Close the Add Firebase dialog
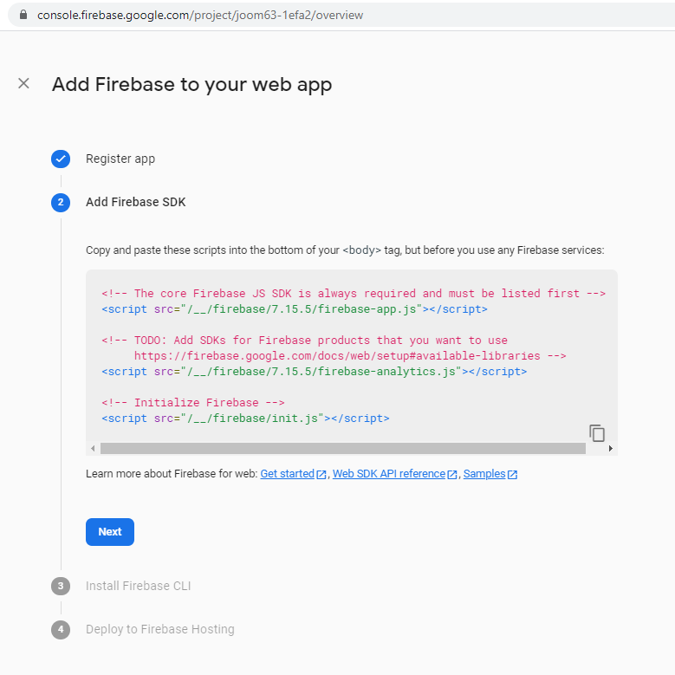 click(23, 83)
